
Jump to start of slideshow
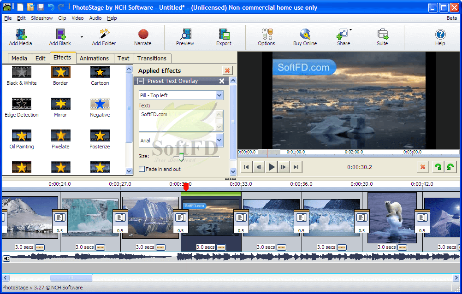coord(246,167)
